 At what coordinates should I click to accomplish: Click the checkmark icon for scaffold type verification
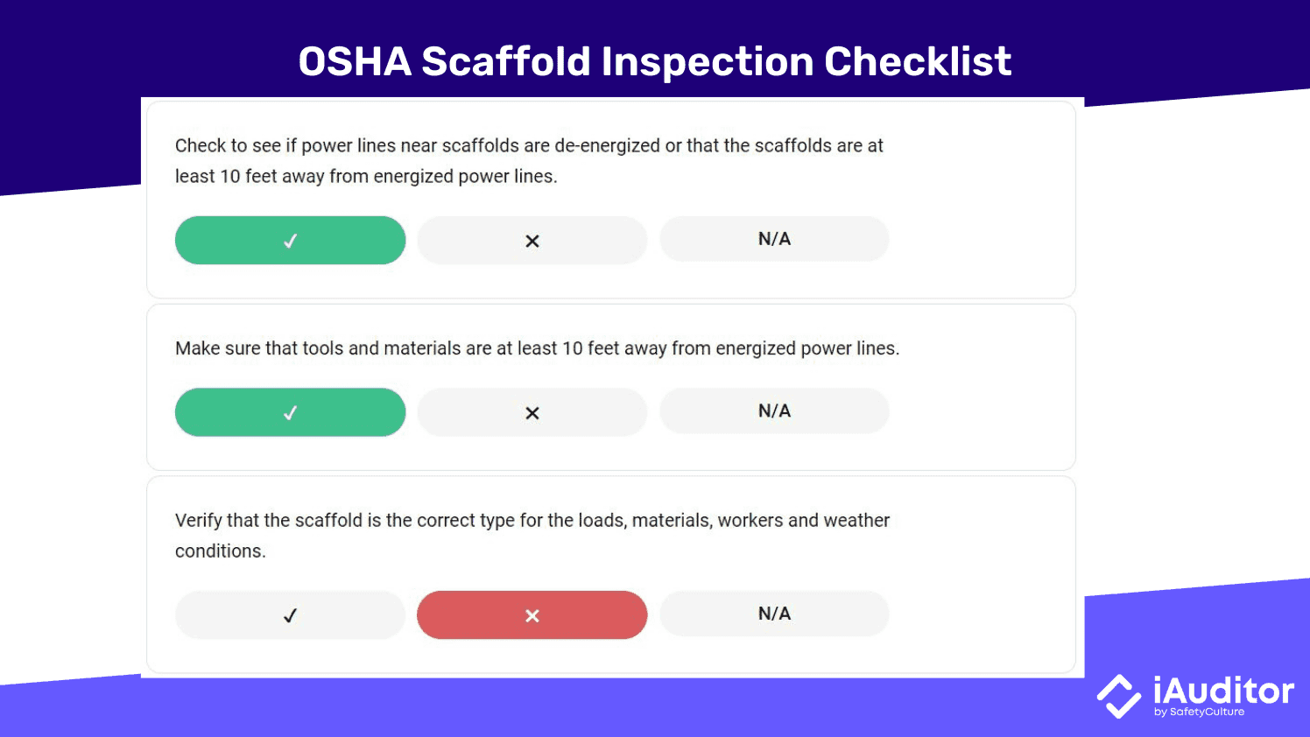coord(290,614)
